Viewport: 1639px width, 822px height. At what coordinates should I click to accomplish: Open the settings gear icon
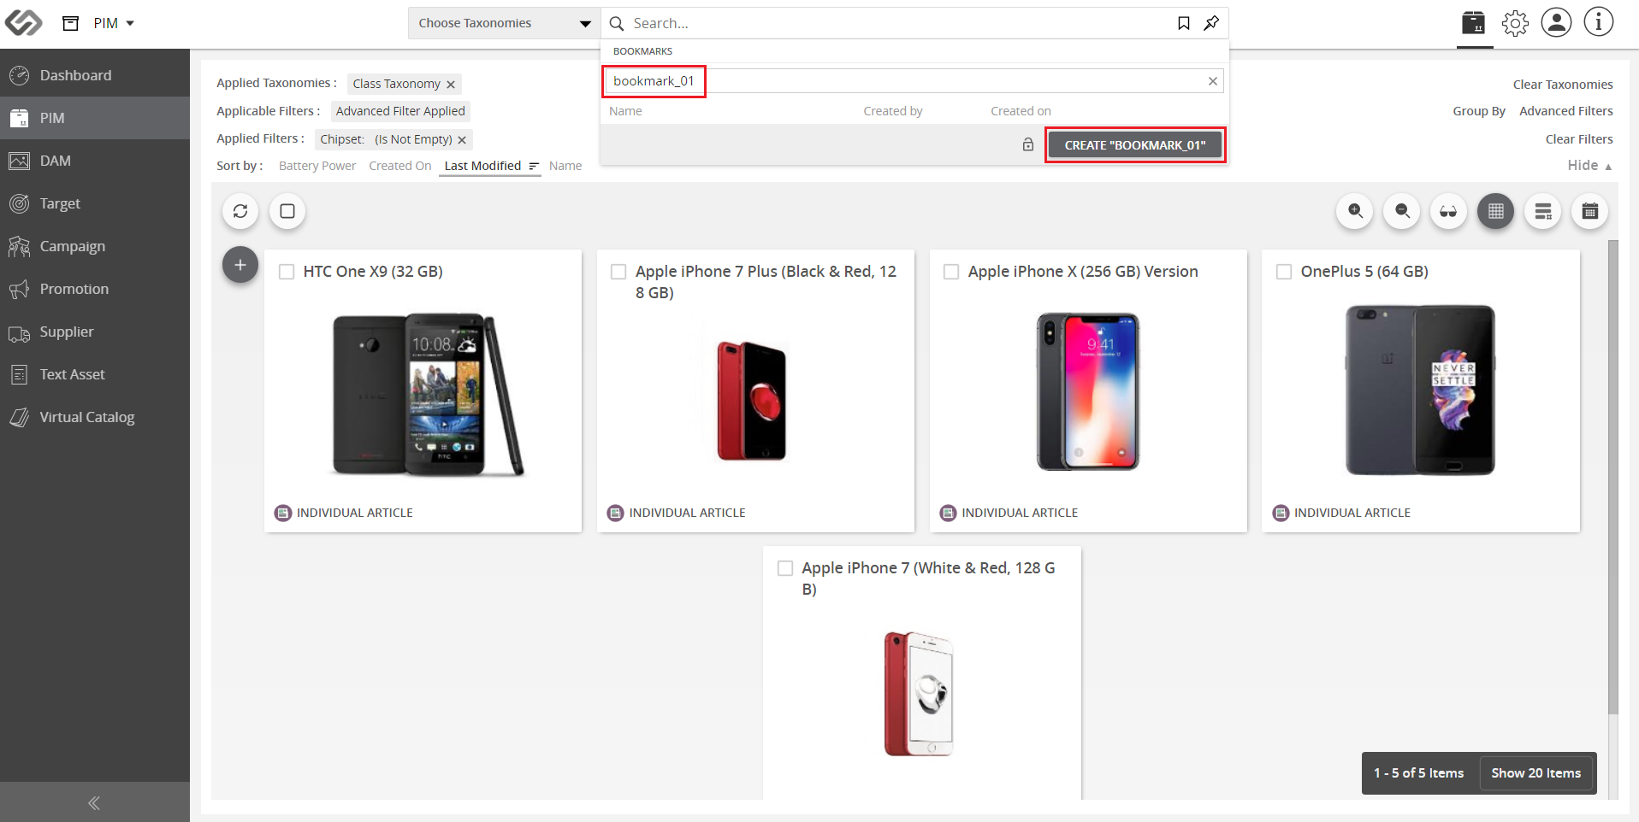[x=1515, y=23]
